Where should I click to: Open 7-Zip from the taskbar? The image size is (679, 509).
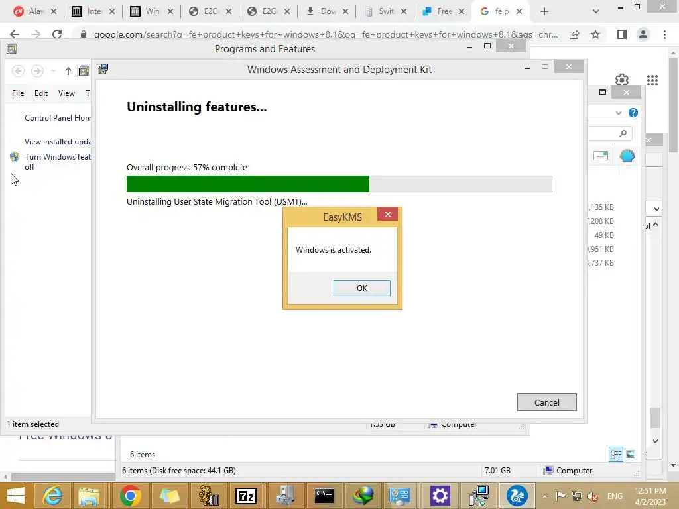pyautogui.click(x=246, y=495)
